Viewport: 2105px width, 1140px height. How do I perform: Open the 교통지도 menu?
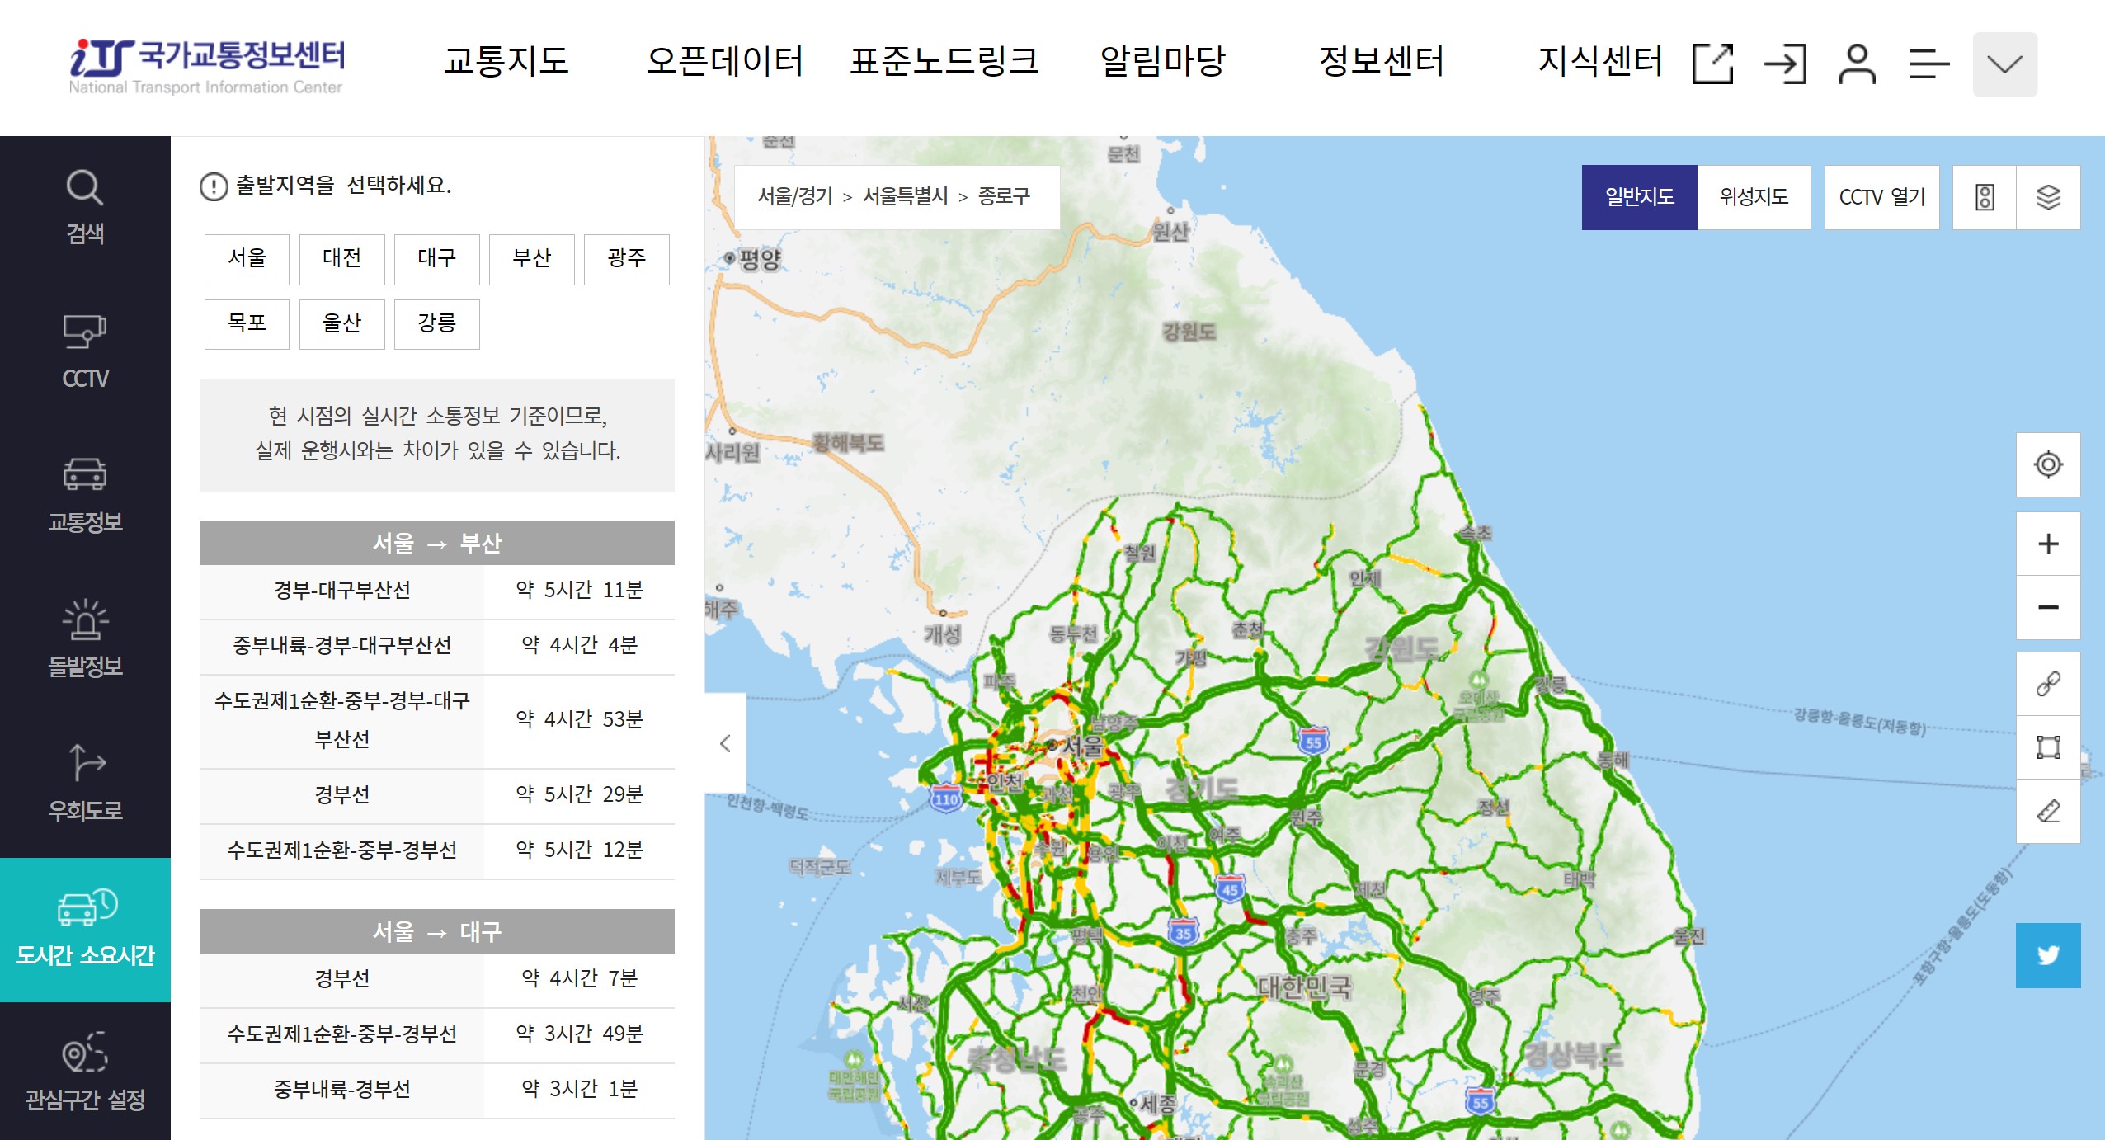506,61
